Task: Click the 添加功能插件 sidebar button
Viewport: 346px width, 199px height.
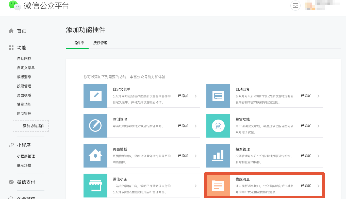Action: pos(31,126)
